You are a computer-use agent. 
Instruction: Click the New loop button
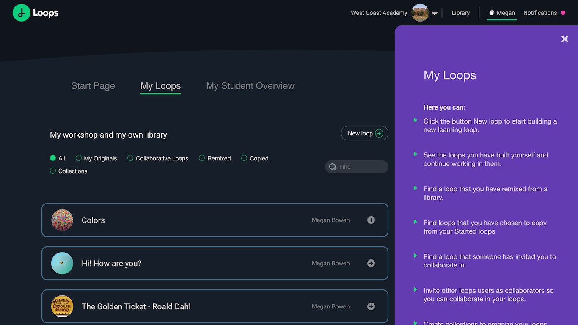[x=365, y=133]
